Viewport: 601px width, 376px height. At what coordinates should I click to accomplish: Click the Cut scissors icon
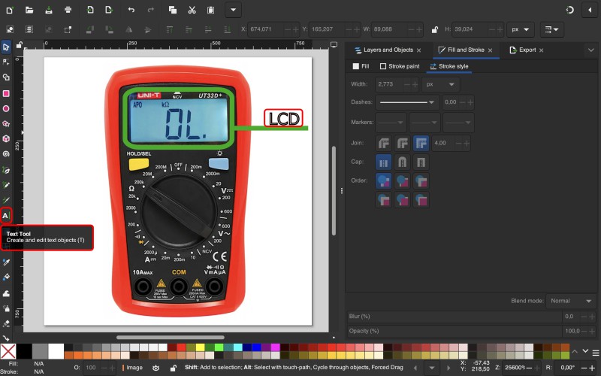[x=192, y=11]
